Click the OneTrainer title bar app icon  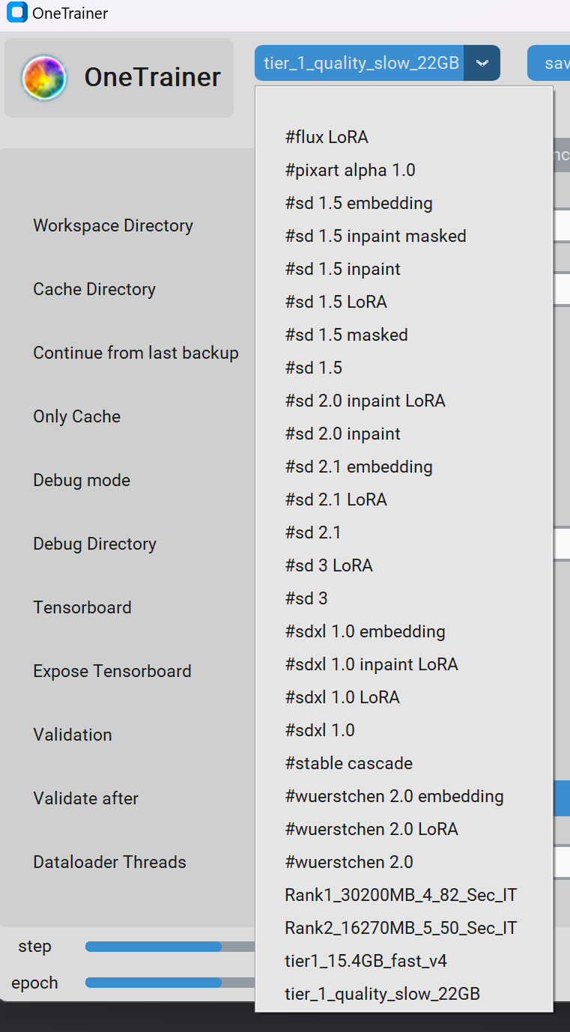tap(16, 13)
